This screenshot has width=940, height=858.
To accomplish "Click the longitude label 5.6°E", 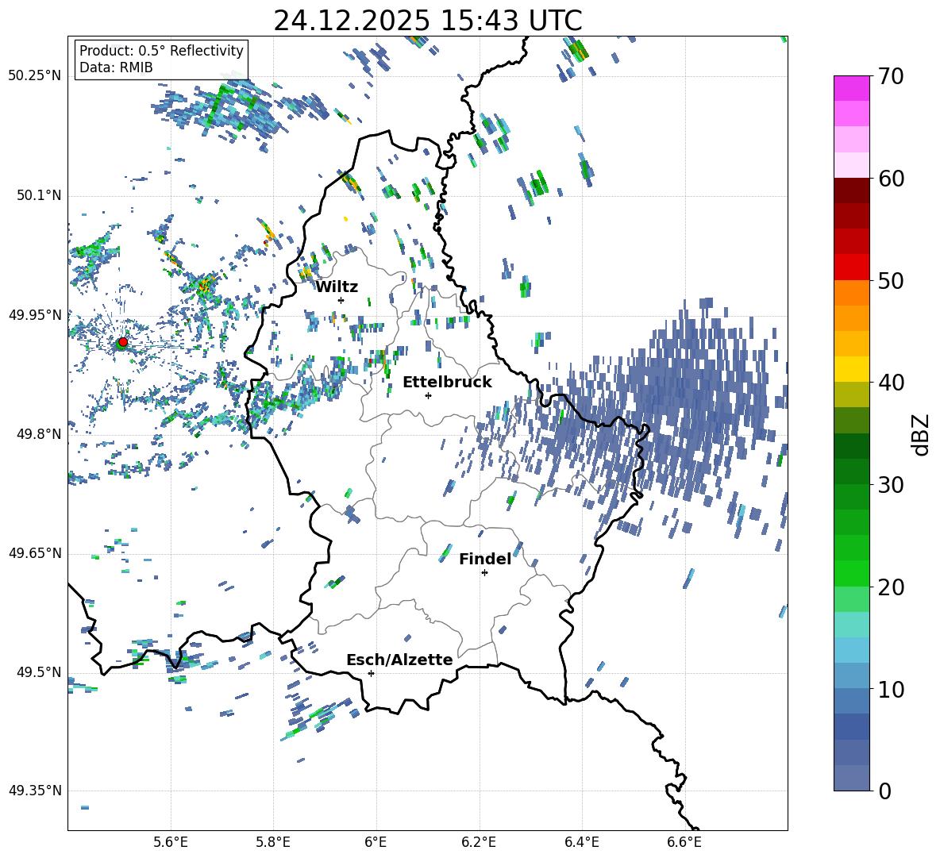I will [x=171, y=842].
